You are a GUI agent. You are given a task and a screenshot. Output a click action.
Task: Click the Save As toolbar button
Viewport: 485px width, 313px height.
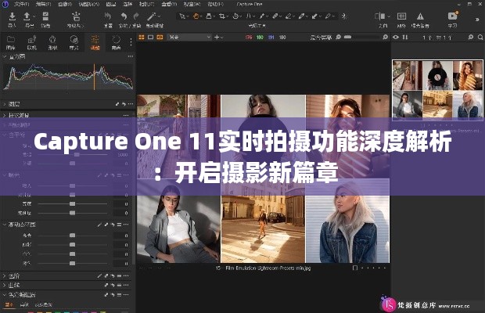[76, 20]
